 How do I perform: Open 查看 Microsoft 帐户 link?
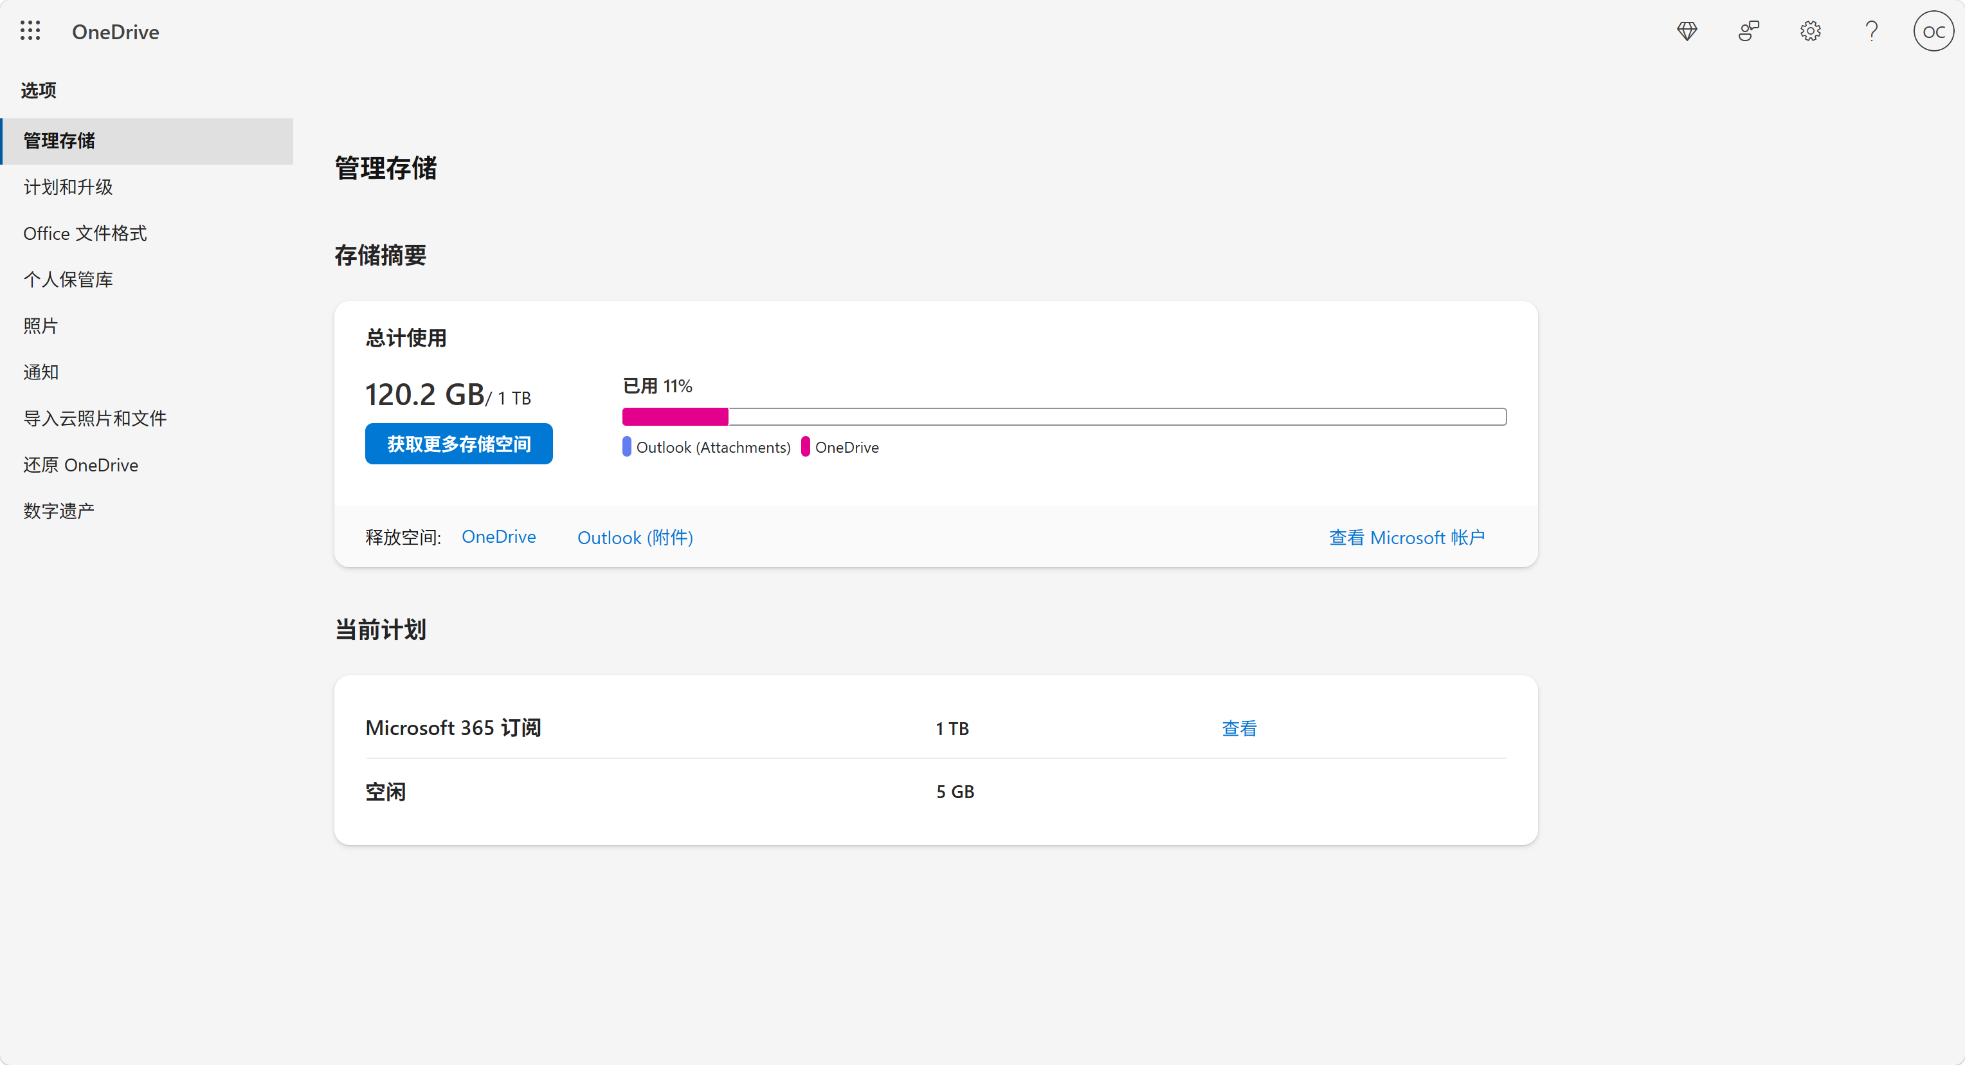1407,538
